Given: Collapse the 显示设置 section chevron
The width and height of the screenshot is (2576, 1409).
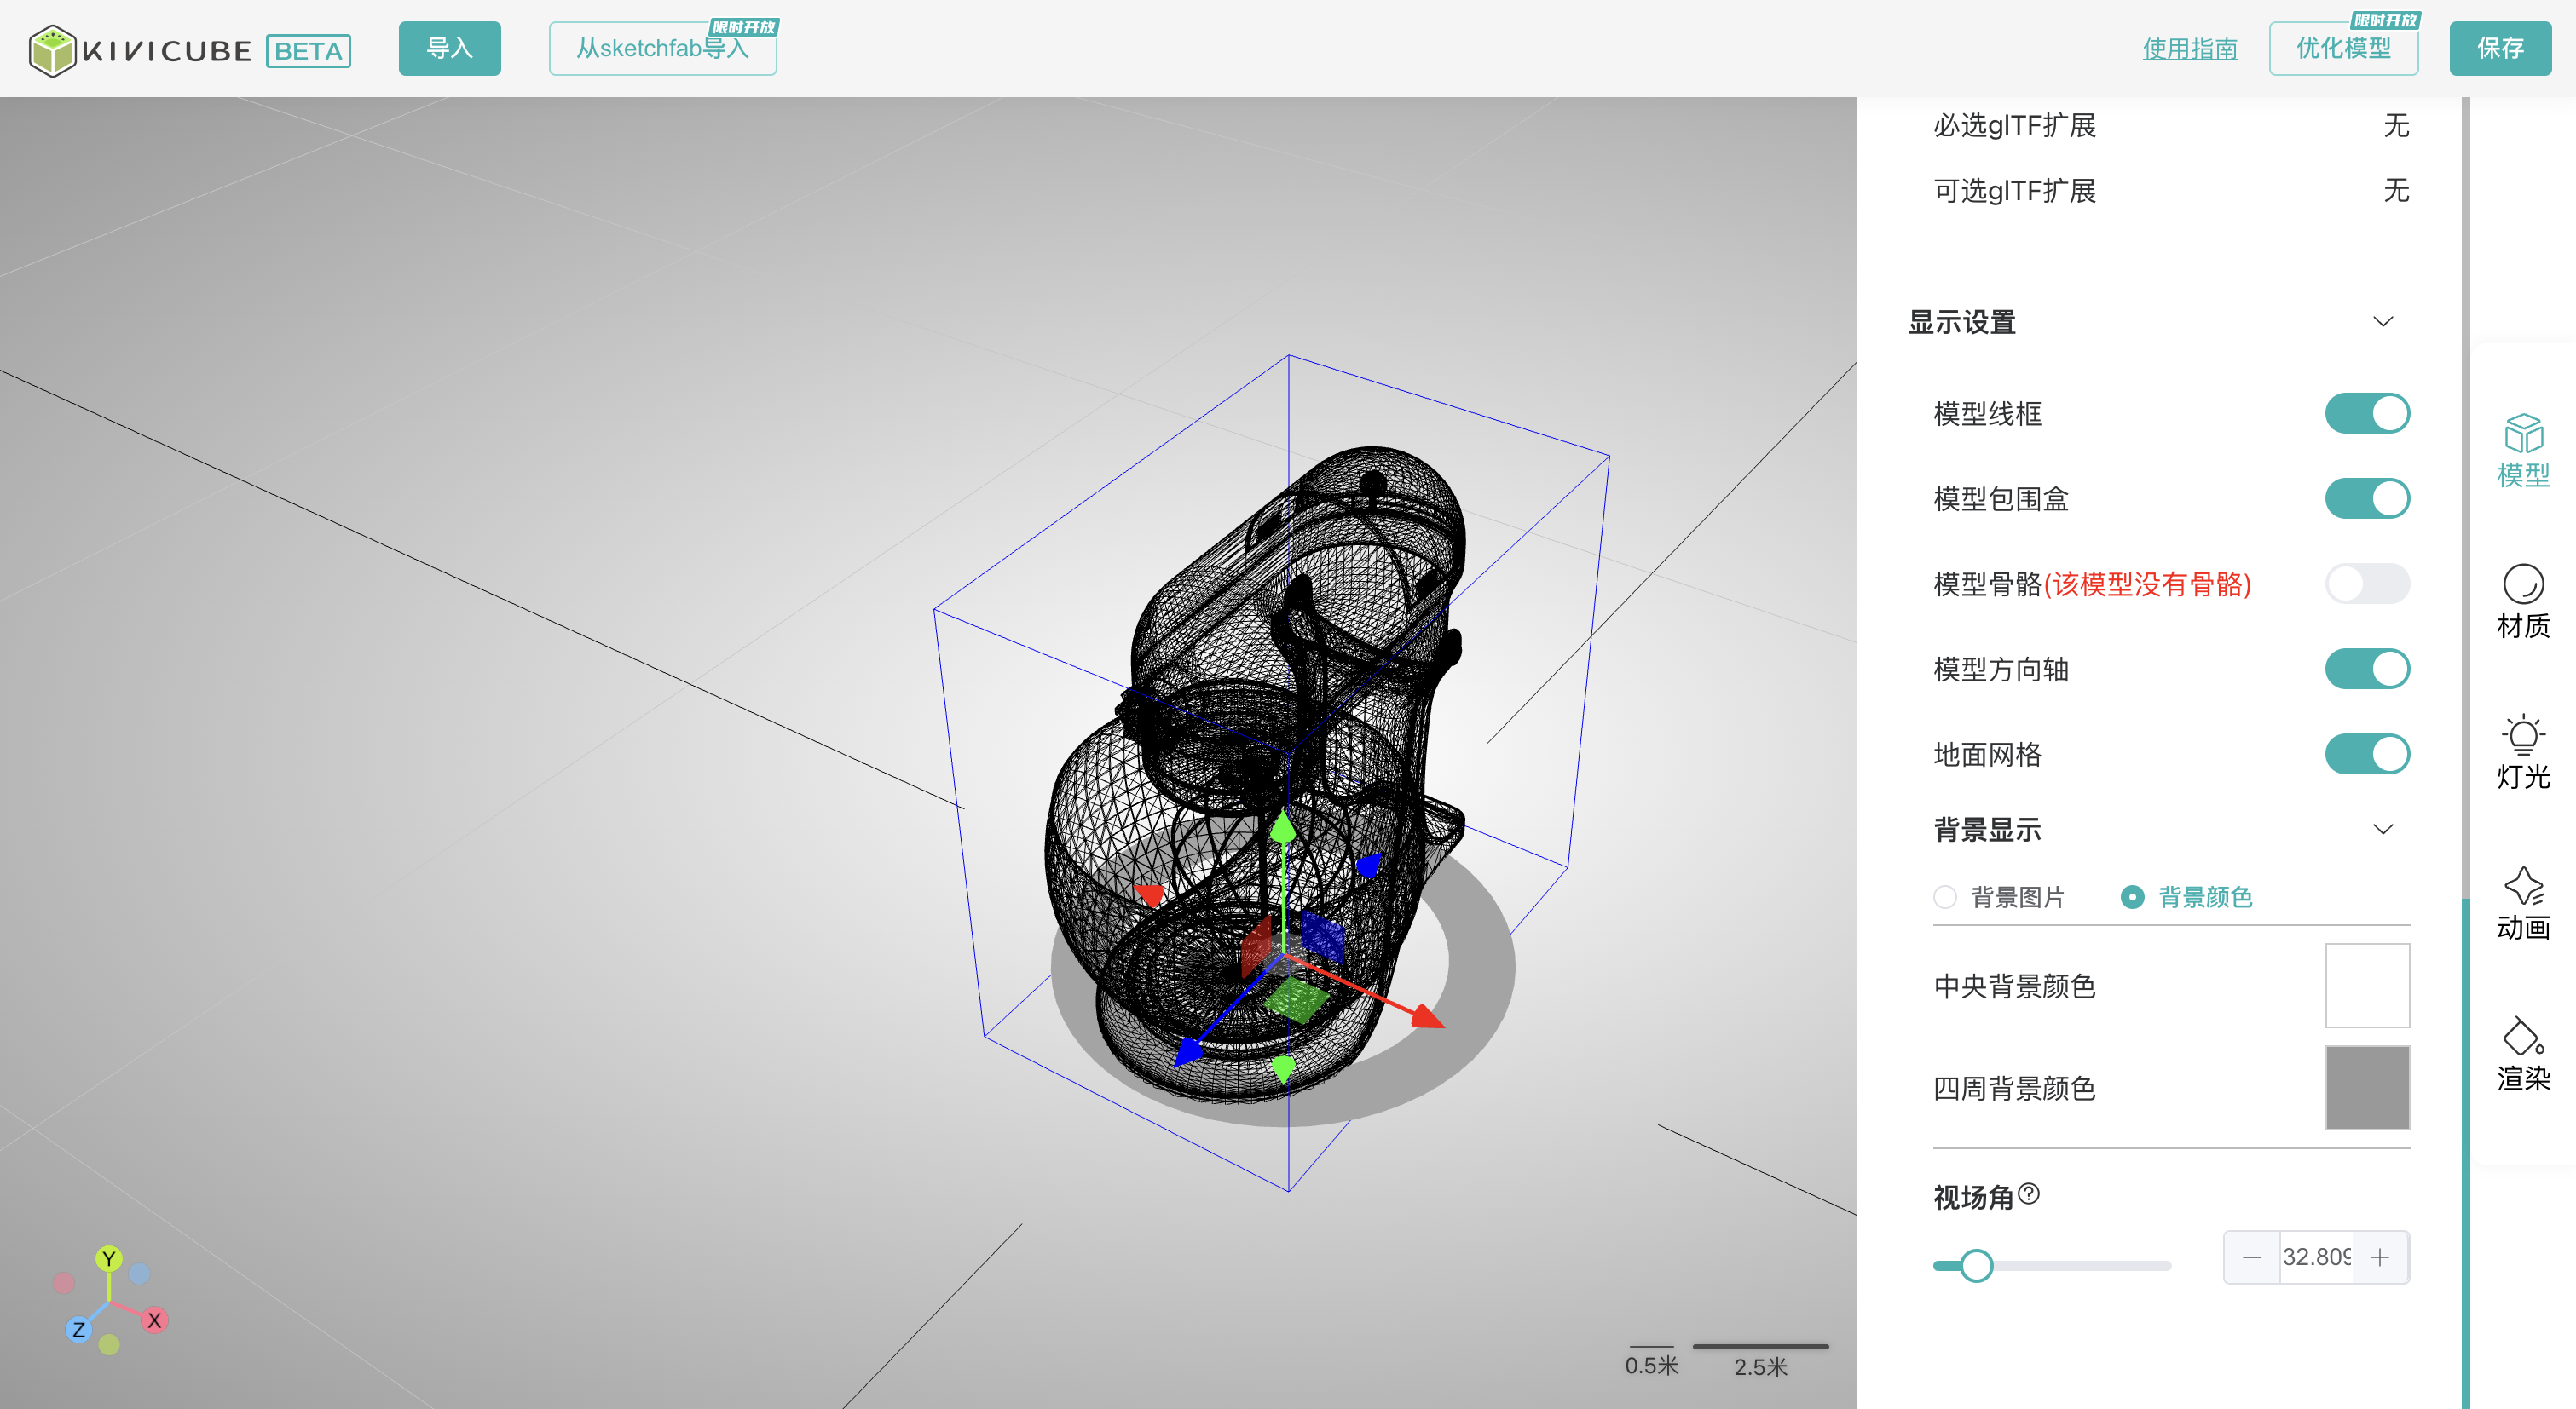Looking at the screenshot, I should click(x=2383, y=322).
